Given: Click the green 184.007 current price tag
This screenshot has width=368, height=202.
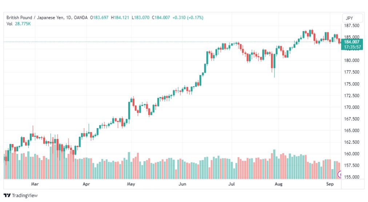Looking at the screenshot, I should click(352, 42).
